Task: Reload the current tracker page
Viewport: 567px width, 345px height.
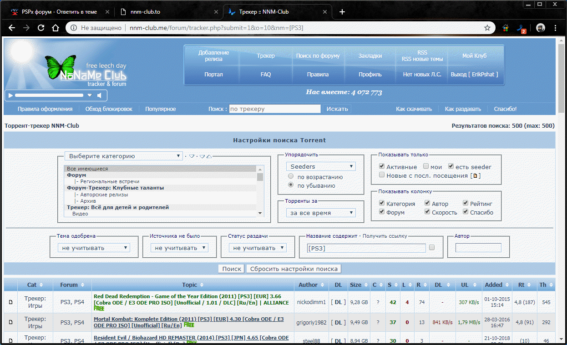Action: coord(41,28)
